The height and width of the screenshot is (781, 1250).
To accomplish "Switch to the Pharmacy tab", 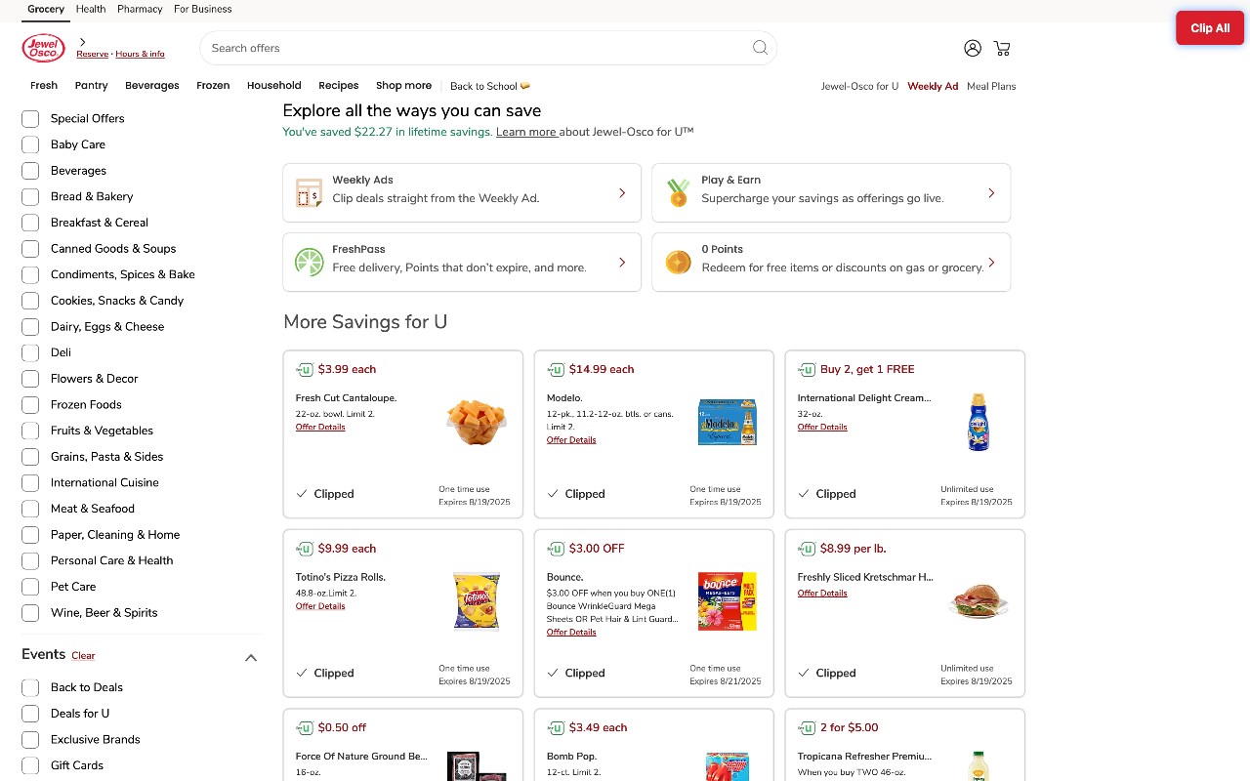I will pos(140,9).
